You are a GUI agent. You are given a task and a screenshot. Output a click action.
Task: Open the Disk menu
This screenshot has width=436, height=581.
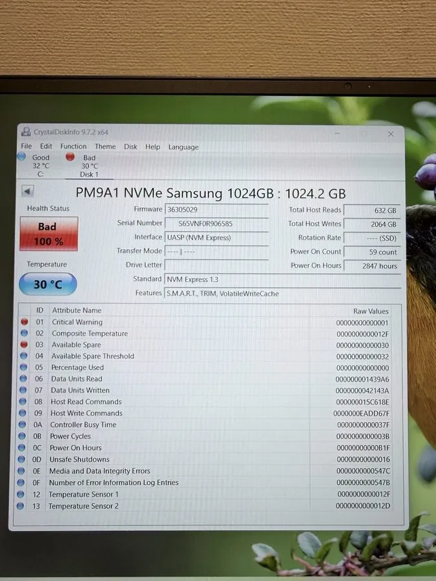[x=130, y=147]
